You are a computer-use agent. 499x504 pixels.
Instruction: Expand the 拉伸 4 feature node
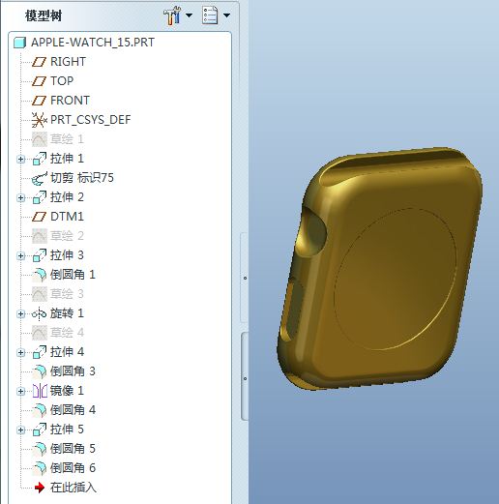(21, 352)
